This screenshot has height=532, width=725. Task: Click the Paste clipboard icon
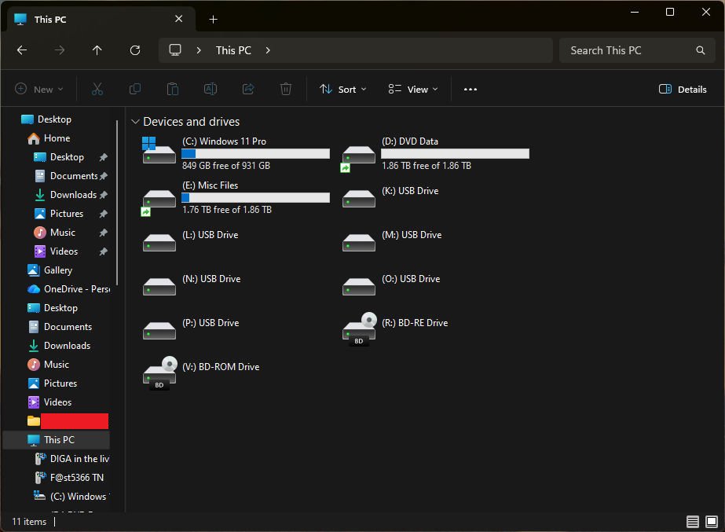pyautogui.click(x=173, y=89)
